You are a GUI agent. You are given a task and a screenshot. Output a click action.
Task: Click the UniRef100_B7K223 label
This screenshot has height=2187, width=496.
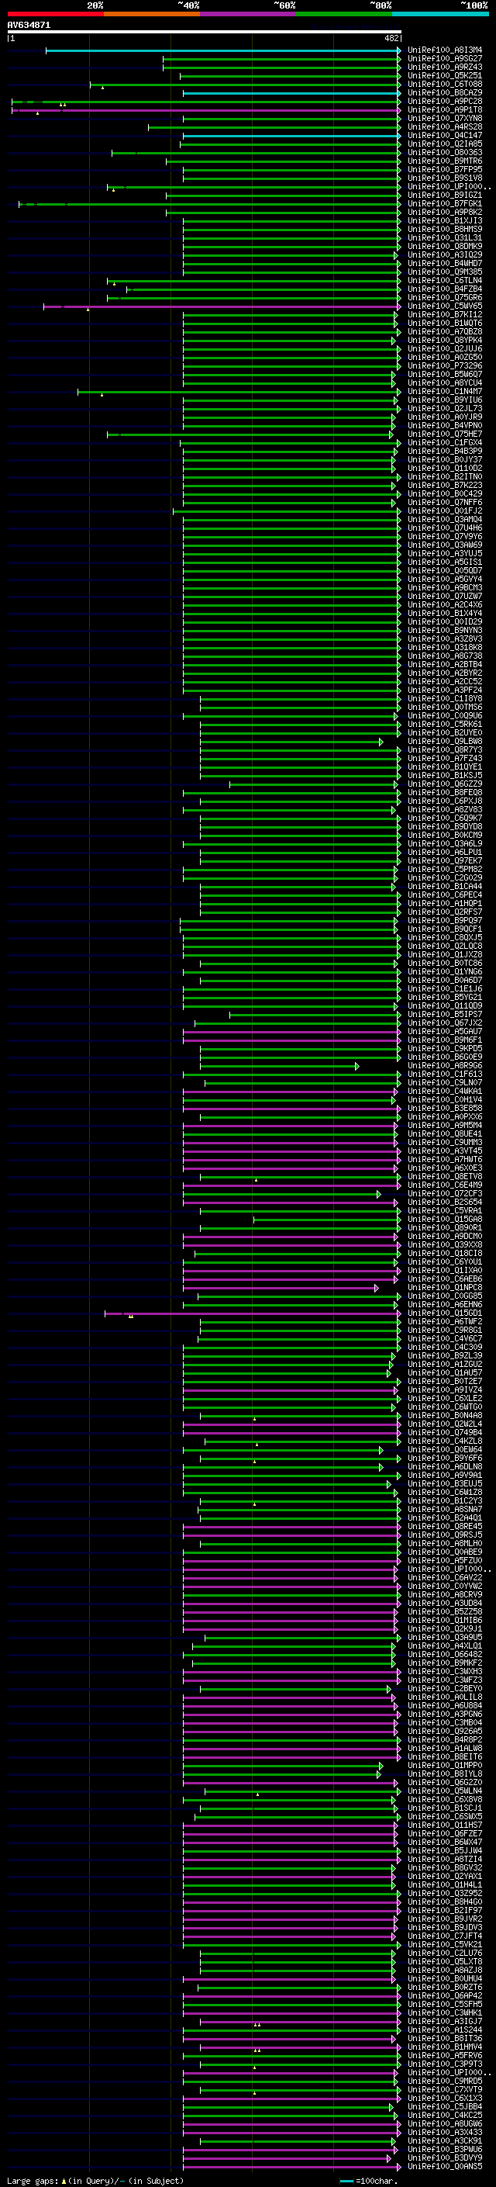tap(444, 486)
